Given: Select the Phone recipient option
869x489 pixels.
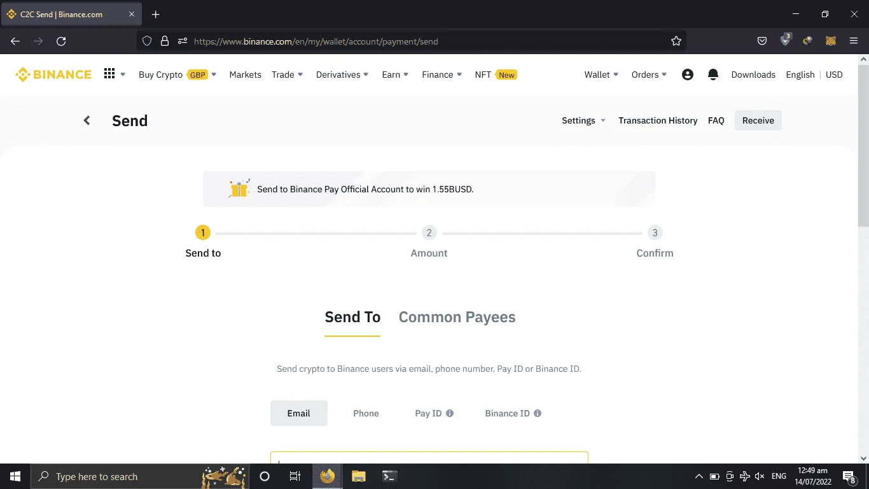Looking at the screenshot, I should point(366,413).
